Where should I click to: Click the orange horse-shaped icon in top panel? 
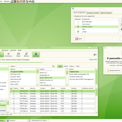(x=27, y=2)
